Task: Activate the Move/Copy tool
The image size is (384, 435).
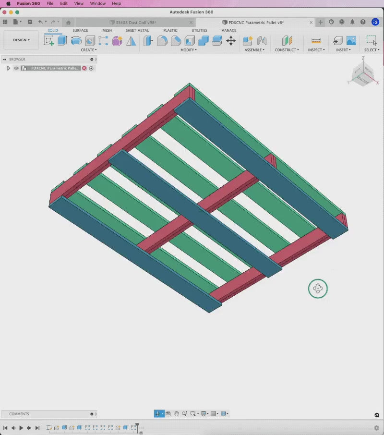Action: 231,41
